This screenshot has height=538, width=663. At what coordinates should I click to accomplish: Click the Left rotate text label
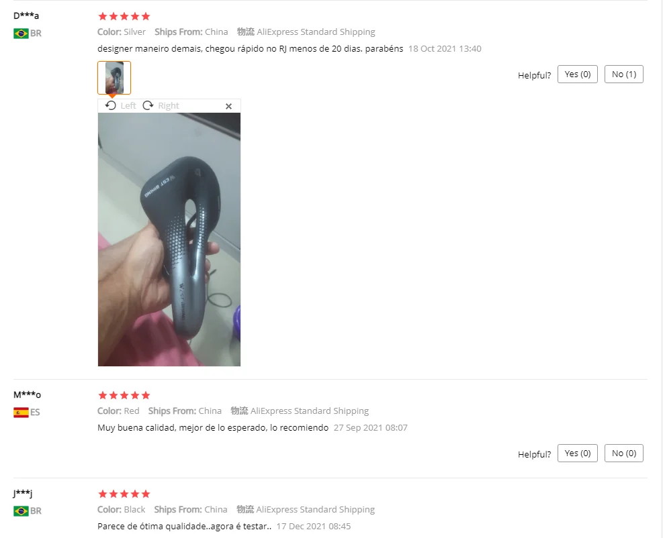coord(128,105)
